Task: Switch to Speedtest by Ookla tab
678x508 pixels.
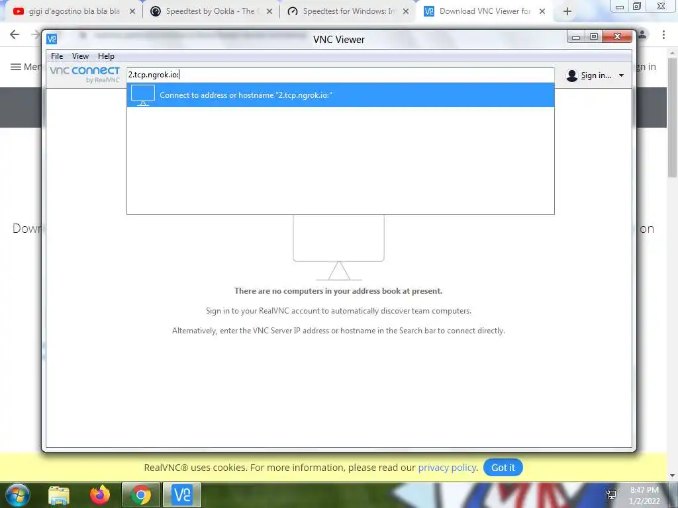Action: [x=210, y=11]
